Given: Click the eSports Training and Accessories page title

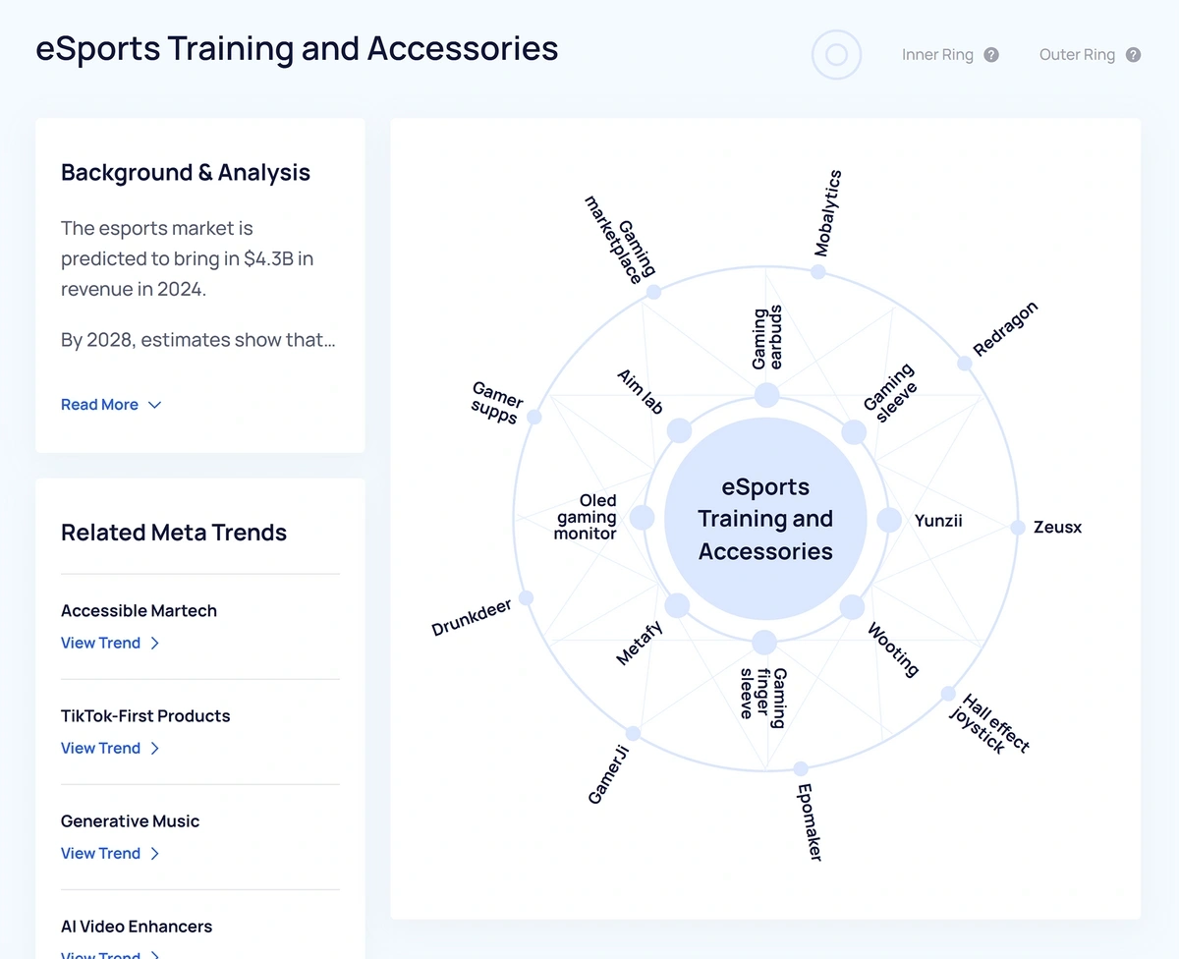Looking at the screenshot, I should point(297,48).
